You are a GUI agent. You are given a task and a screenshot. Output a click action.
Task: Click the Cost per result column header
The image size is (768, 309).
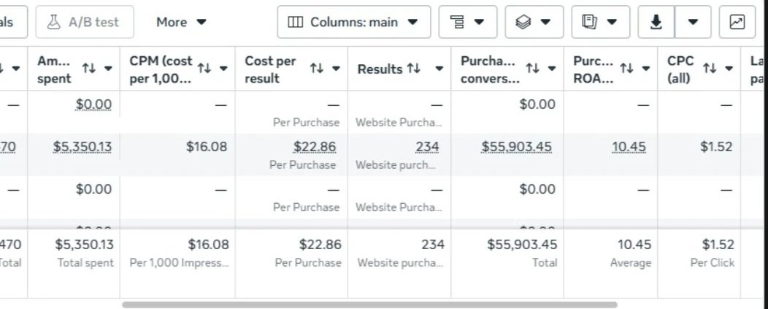click(x=270, y=69)
